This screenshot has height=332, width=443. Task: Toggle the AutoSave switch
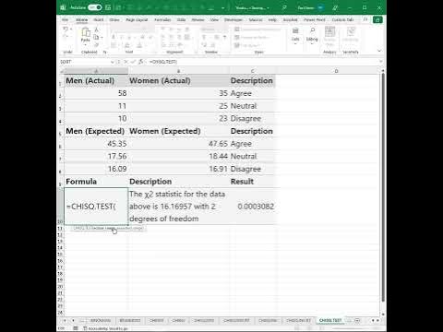pos(94,7)
